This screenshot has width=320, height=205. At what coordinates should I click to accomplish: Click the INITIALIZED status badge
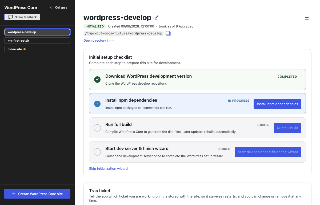(x=95, y=26)
